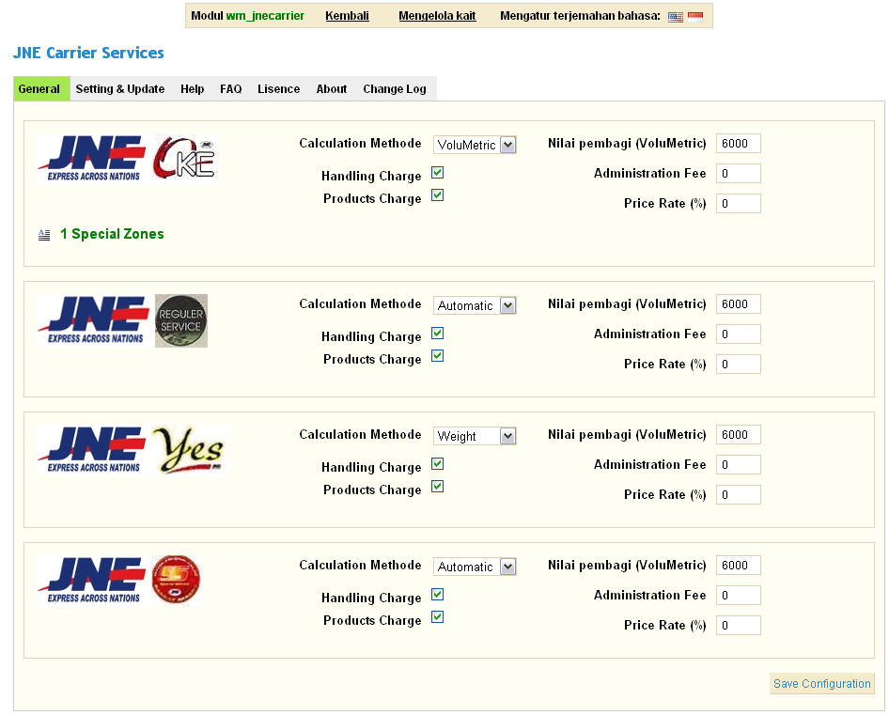Toggle Products Charge for Reguler service
The height and width of the screenshot is (715, 889).
(x=437, y=355)
